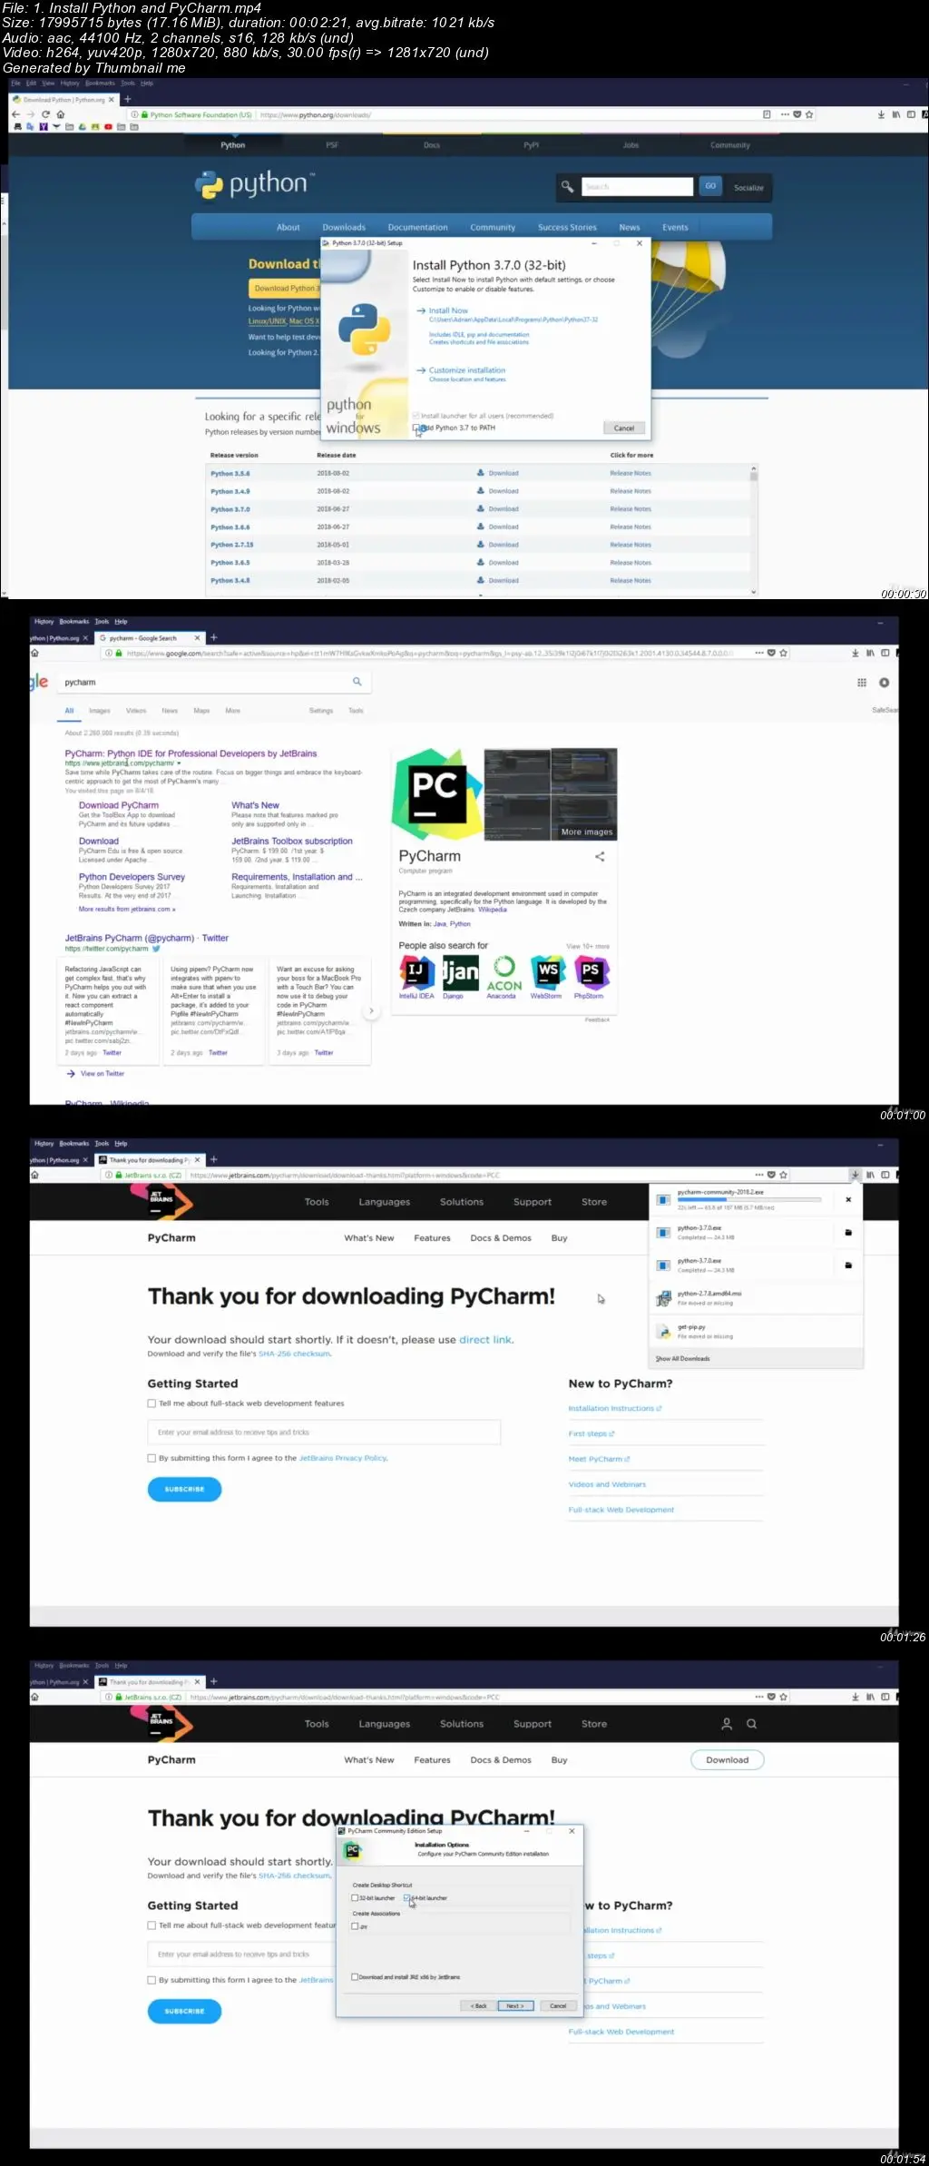Open the More dropdown in Google search tabs
929x2166 pixels.
[233, 711]
